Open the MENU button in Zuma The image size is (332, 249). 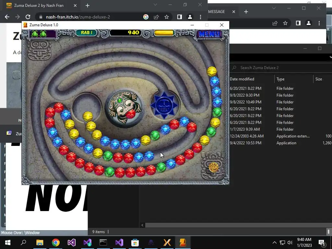[209, 34]
